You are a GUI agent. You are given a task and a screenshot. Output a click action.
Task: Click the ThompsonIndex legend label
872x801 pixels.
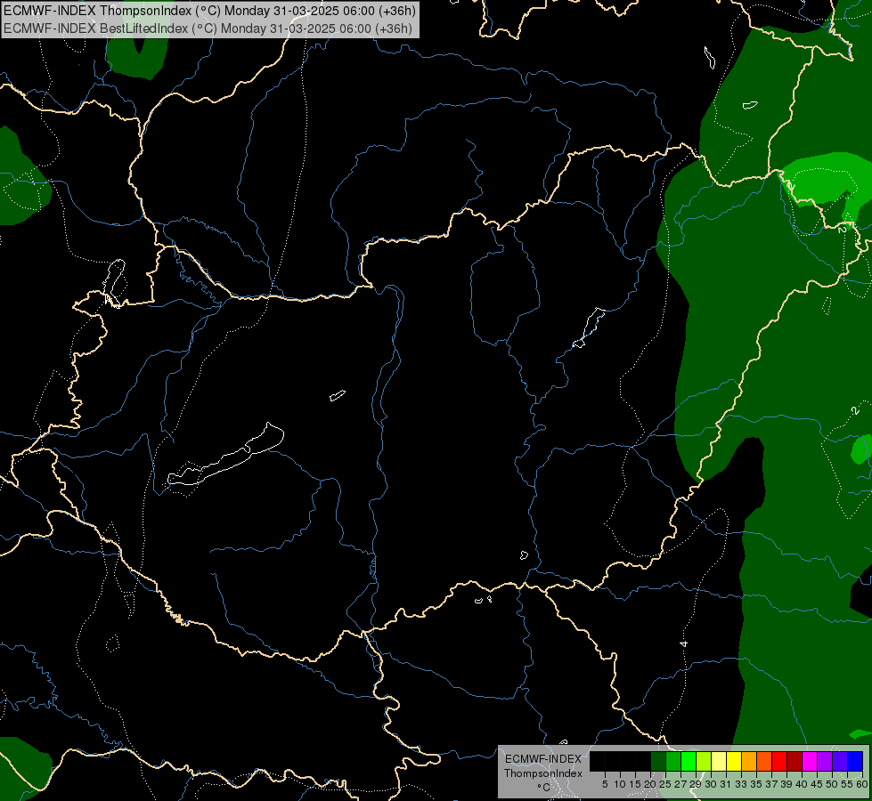pyautogui.click(x=543, y=773)
